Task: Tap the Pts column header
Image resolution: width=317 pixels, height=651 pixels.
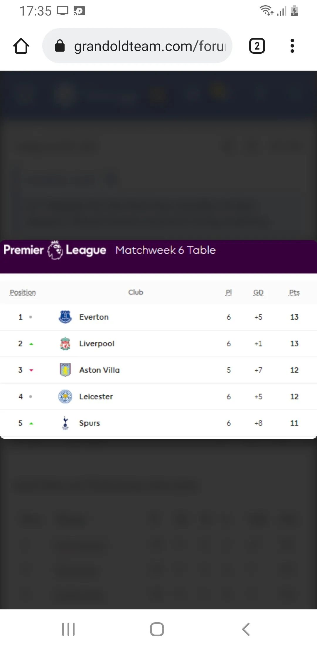Action: tap(294, 292)
